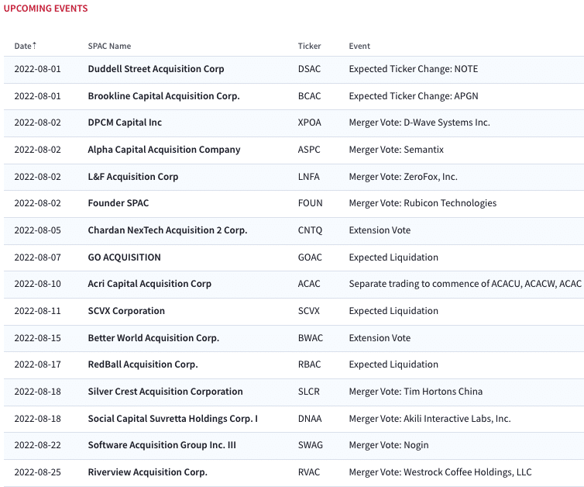Image resolution: width=584 pixels, height=487 pixels.
Task: Click 'Merger Vote: Westrock Coffee Holdings, LLC'
Action: (440, 472)
